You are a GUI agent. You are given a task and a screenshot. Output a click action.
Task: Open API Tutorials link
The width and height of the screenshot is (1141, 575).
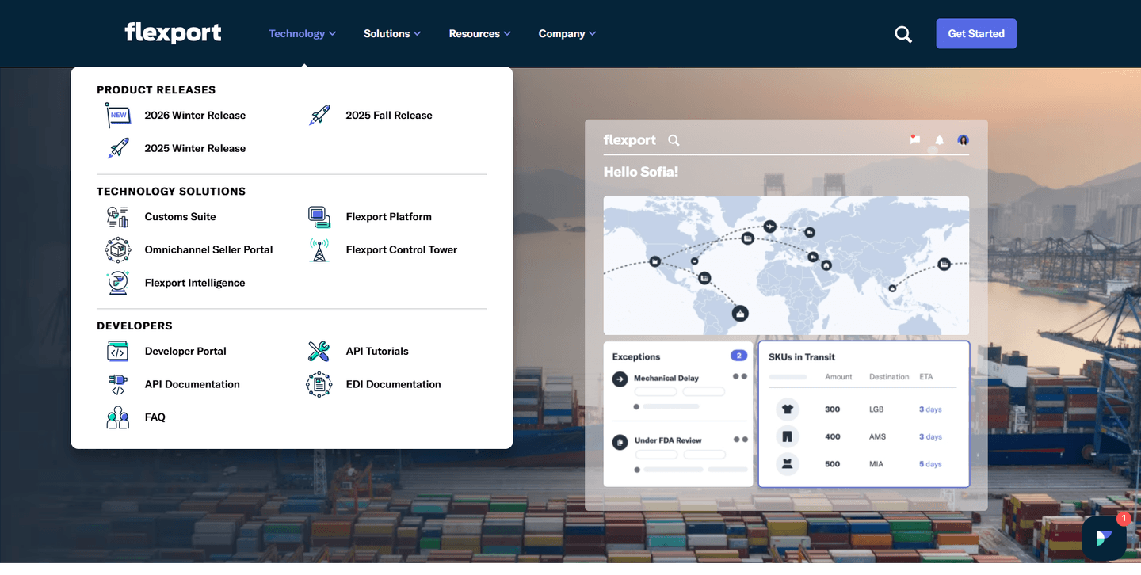[377, 352]
